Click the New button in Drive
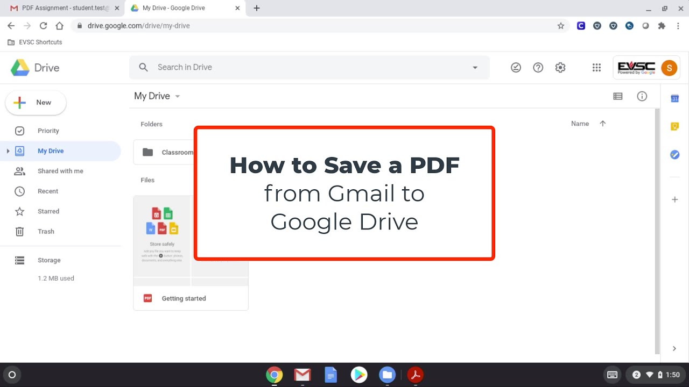Viewport: 689px width, 387px height. coord(36,103)
